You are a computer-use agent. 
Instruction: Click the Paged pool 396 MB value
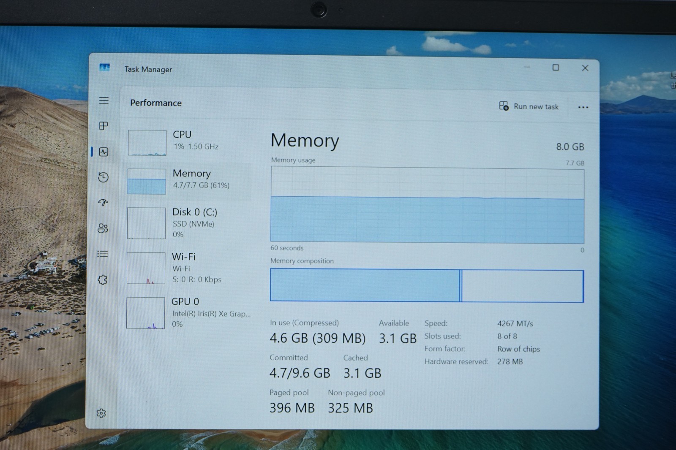click(x=292, y=408)
